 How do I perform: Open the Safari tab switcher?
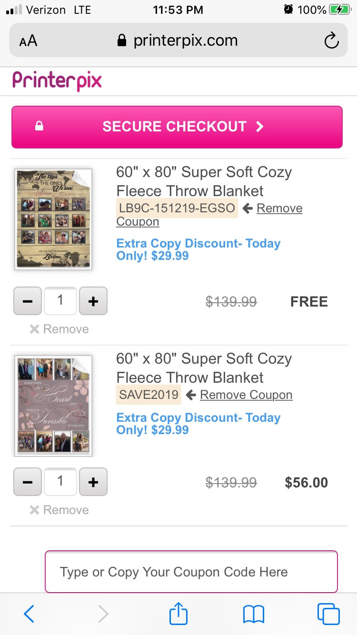coord(328,614)
